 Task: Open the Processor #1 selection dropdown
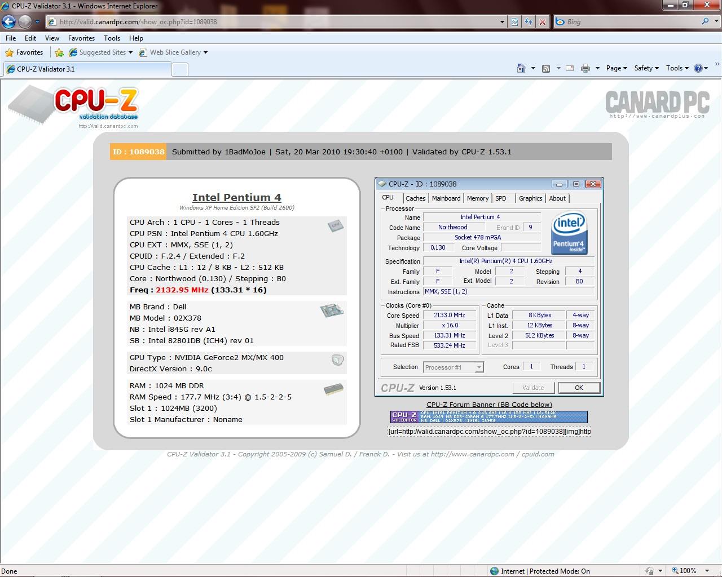(454, 367)
